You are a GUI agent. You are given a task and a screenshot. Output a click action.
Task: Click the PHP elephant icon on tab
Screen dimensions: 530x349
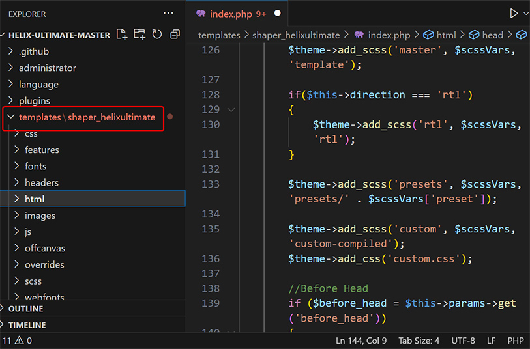tap(200, 14)
